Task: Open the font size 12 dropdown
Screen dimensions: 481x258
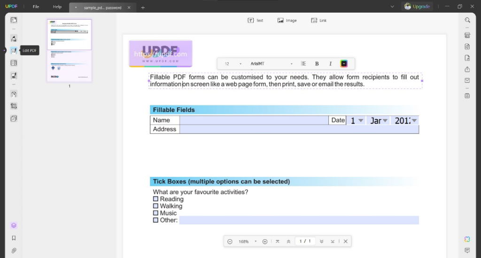Action: click(x=233, y=64)
